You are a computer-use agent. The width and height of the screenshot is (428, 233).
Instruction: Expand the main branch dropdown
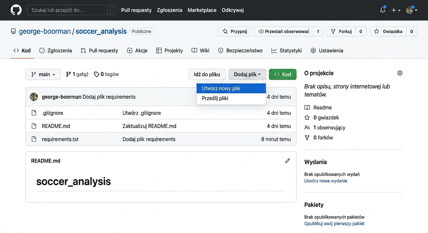pyautogui.click(x=43, y=74)
